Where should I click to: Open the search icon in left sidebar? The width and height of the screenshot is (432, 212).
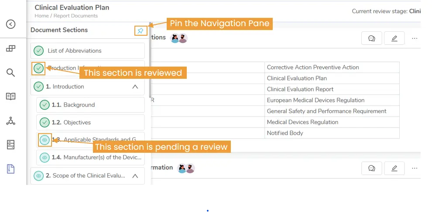[11, 72]
